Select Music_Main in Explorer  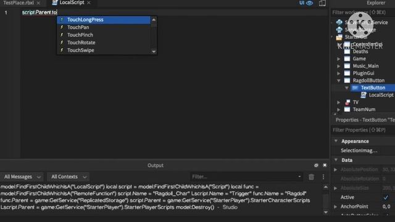pos(365,66)
